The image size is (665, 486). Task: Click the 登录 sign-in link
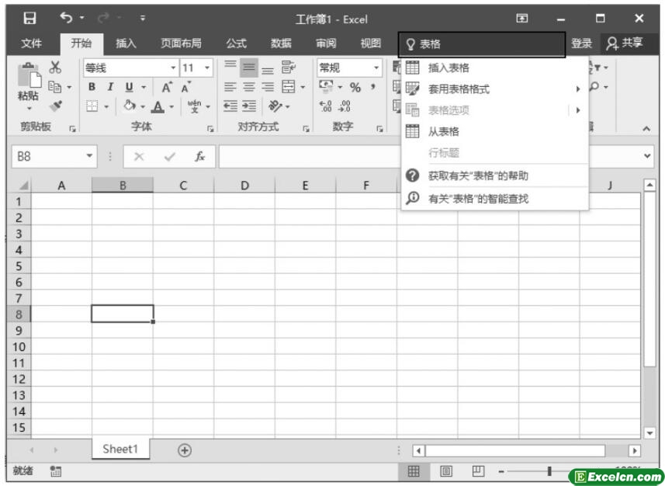click(x=581, y=44)
